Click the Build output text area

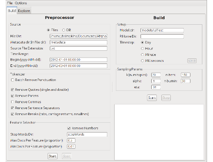tap(159, 132)
